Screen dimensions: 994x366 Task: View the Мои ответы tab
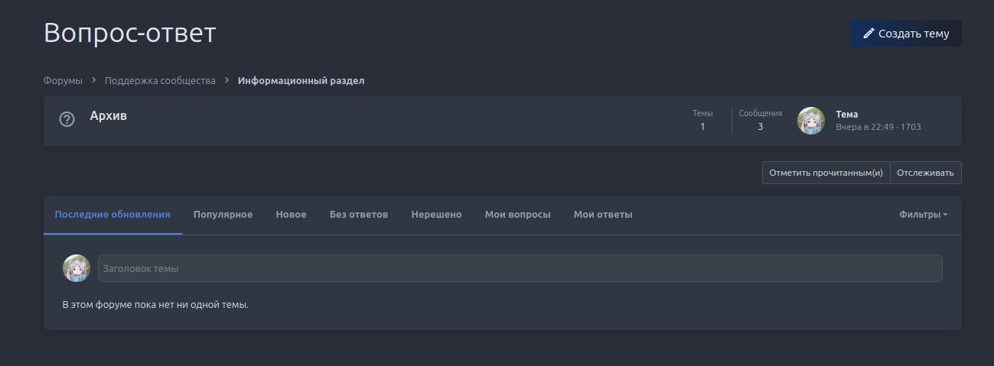603,215
